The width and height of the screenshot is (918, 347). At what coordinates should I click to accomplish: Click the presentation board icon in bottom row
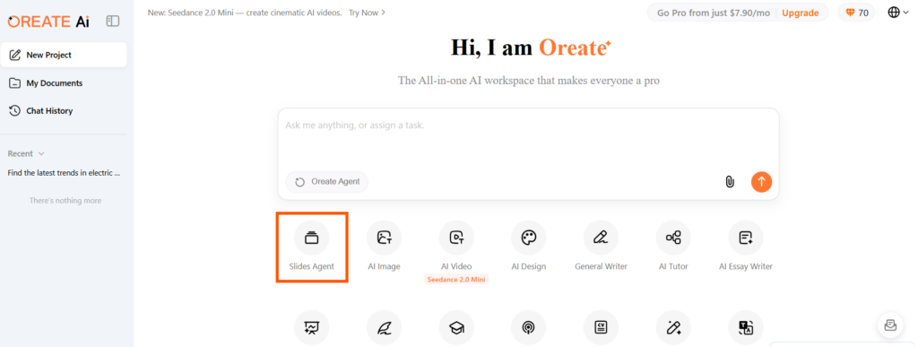coord(311,327)
